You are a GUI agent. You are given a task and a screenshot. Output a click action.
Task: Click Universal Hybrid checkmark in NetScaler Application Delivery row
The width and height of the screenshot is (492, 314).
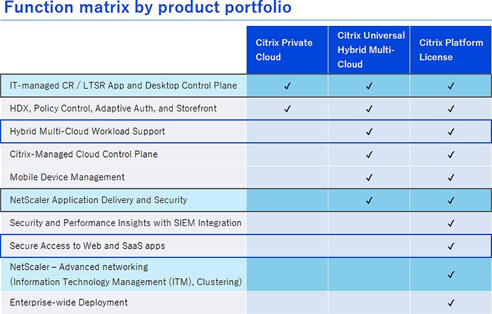click(x=370, y=200)
